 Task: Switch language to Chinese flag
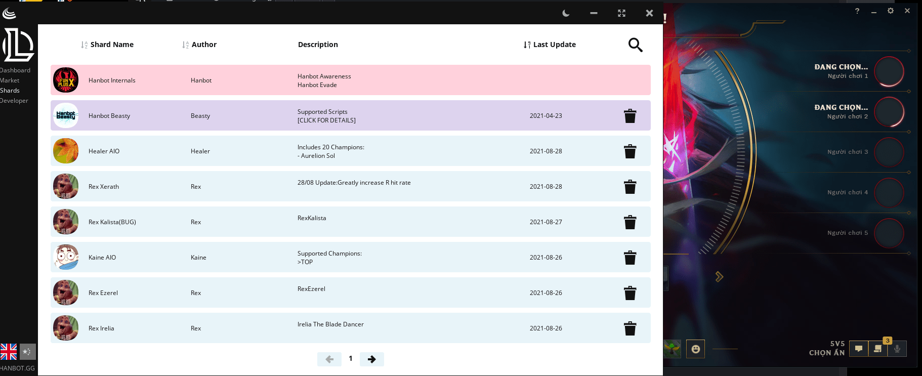[28, 352]
